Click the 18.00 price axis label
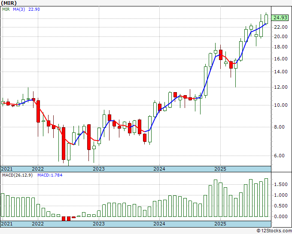This screenshot has height=234, width=292. click(x=281, y=47)
